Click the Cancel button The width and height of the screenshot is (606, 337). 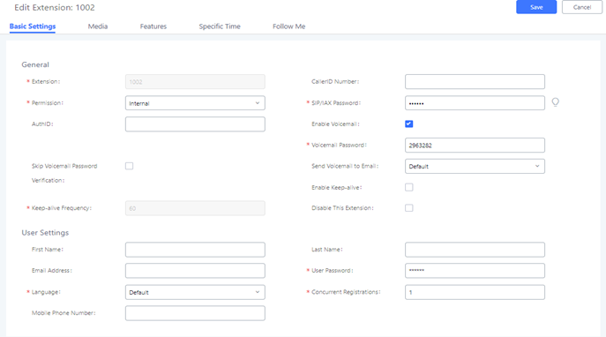click(582, 7)
